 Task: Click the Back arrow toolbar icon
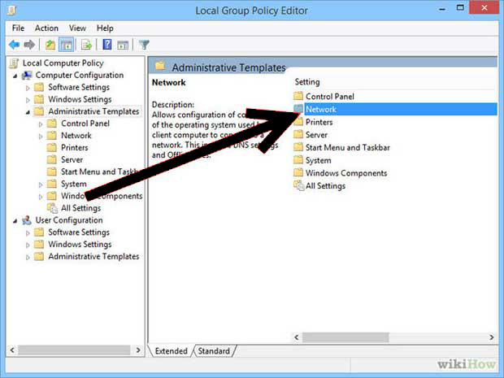[x=14, y=45]
